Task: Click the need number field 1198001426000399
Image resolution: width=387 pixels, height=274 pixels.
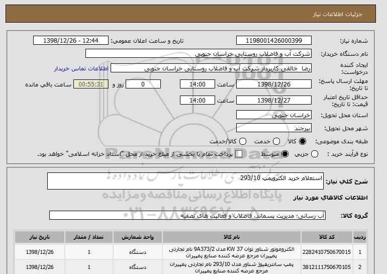Action: [274, 41]
